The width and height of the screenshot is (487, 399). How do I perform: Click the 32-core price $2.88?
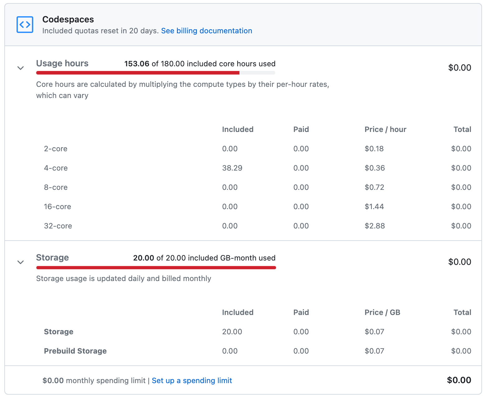pos(374,226)
